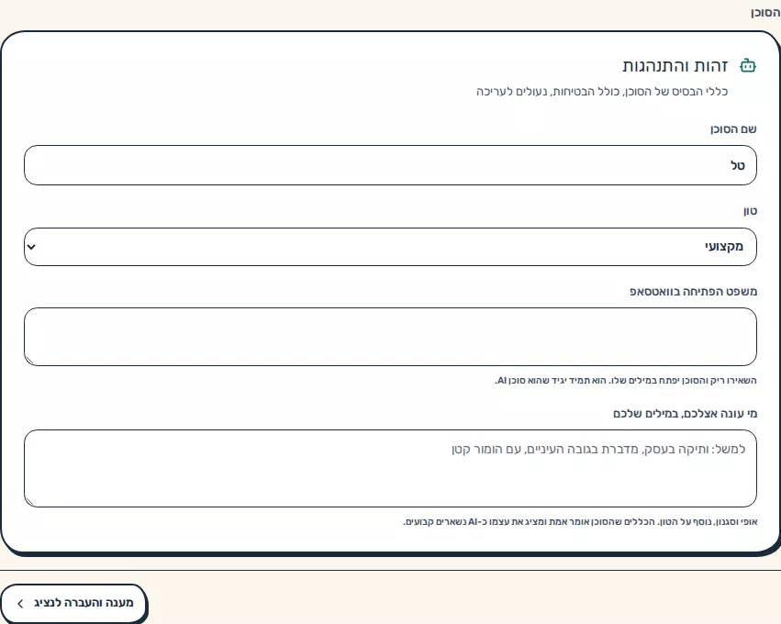
Task: Click the subtitle כללי הבסיס של הסוכן
Action: pyautogui.click(x=602, y=92)
